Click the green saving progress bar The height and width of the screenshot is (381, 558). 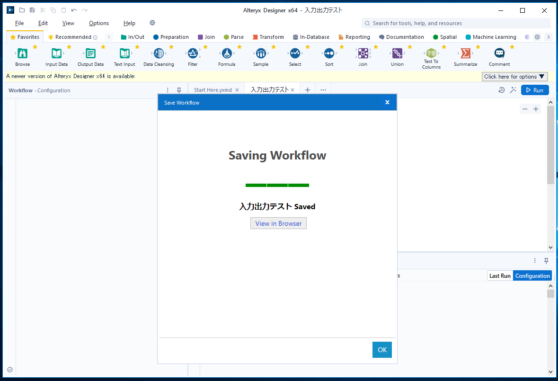click(277, 185)
